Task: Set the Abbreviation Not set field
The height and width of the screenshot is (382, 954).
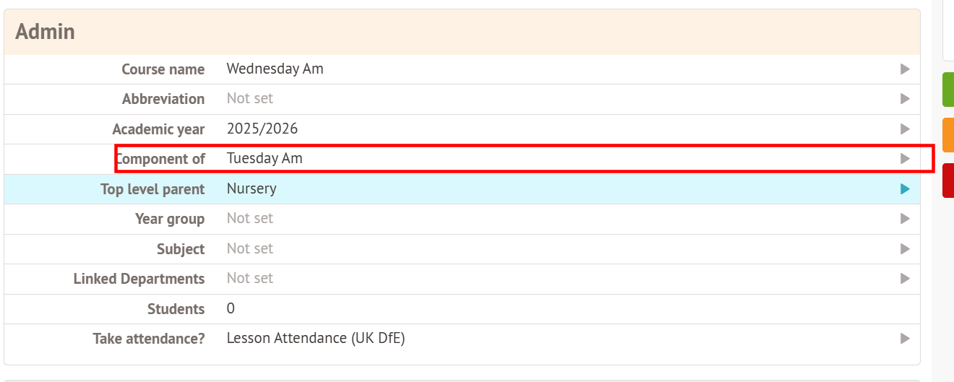Action: pyautogui.click(x=250, y=99)
